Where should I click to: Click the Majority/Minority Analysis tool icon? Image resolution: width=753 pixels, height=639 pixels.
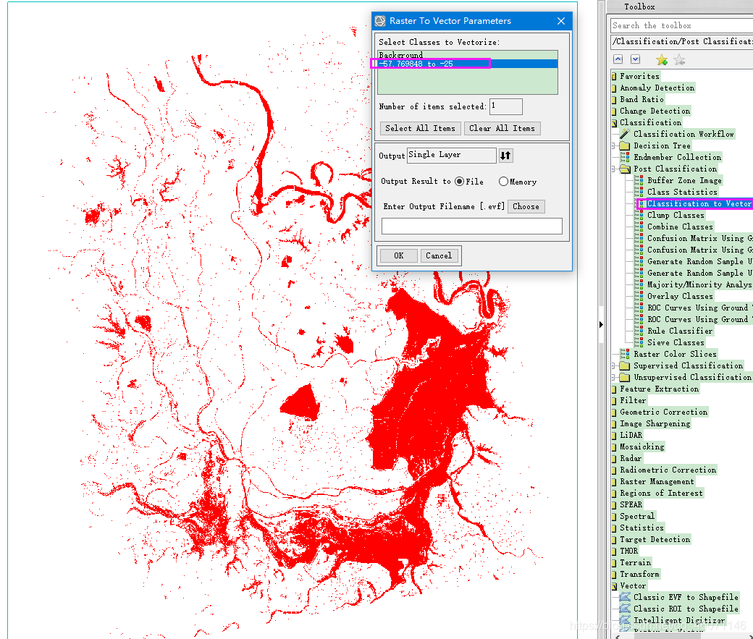click(x=639, y=284)
